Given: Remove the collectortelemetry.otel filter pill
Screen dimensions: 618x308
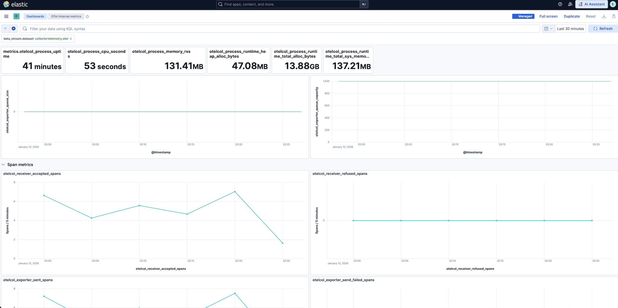Looking at the screenshot, I should 71,39.
